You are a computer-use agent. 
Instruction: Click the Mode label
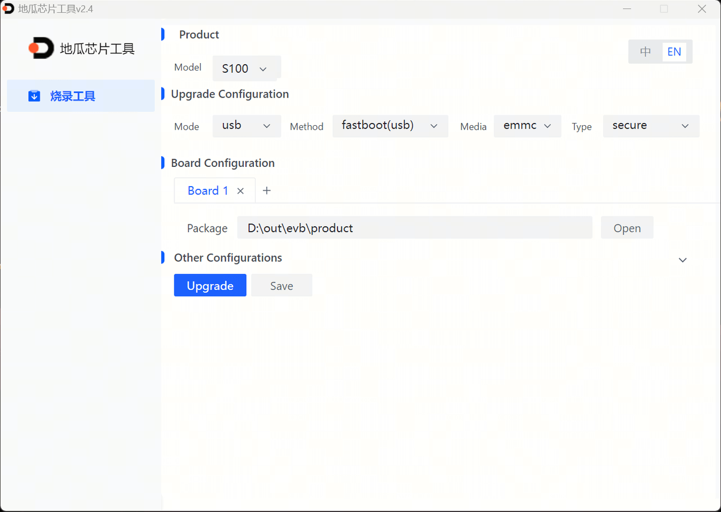click(187, 127)
